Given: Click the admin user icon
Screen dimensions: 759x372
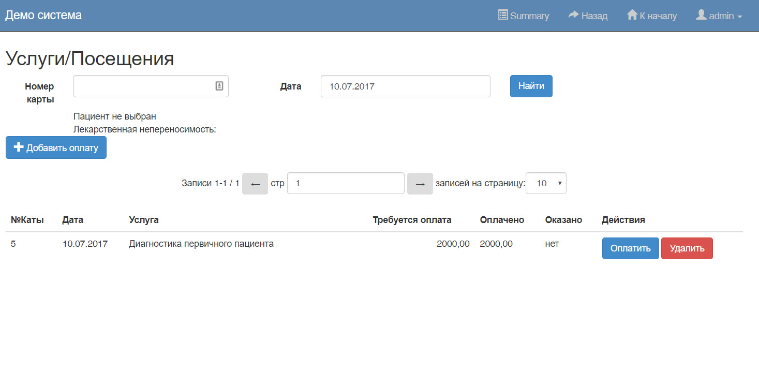Looking at the screenshot, I should [x=701, y=15].
